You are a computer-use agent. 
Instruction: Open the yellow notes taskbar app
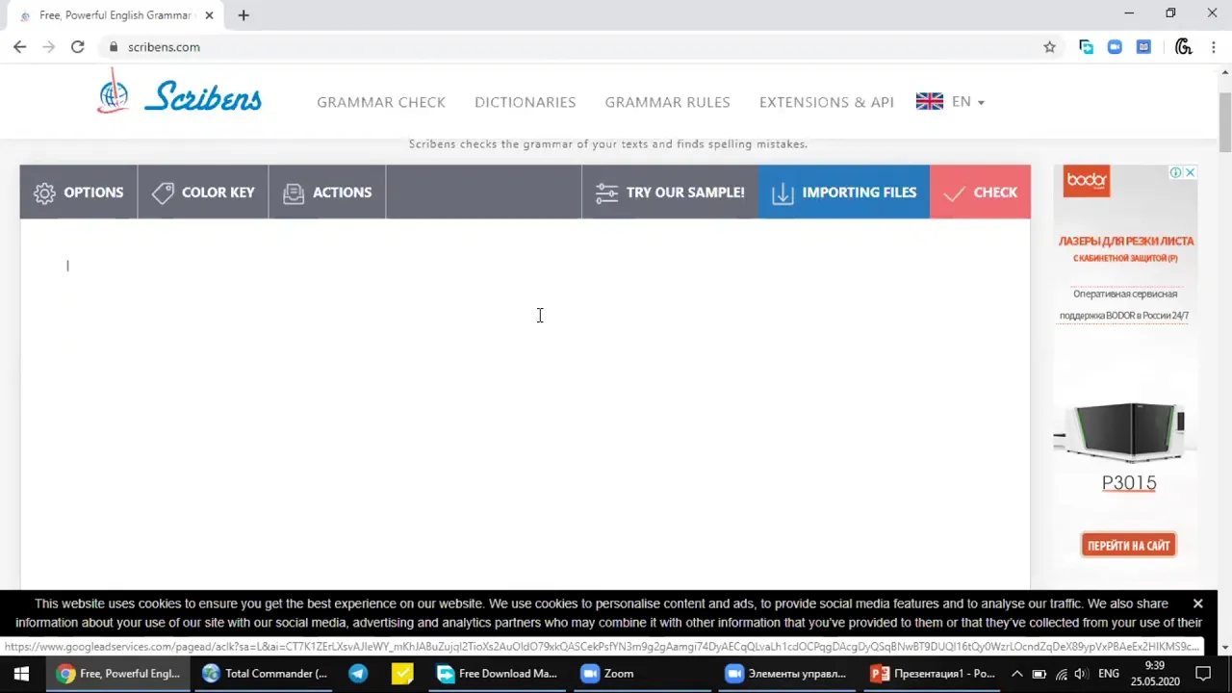pyautogui.click(x=402, y=674)
